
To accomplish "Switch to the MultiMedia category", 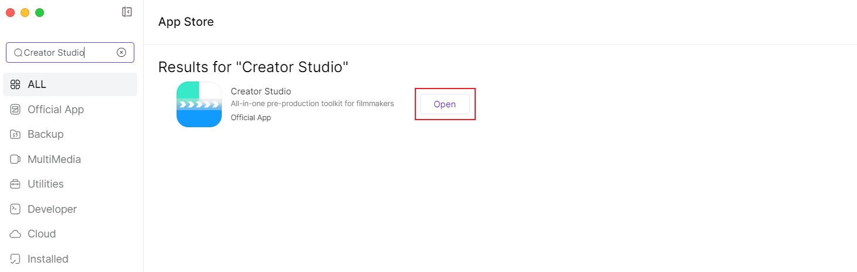I will click(x=54, y=159).
